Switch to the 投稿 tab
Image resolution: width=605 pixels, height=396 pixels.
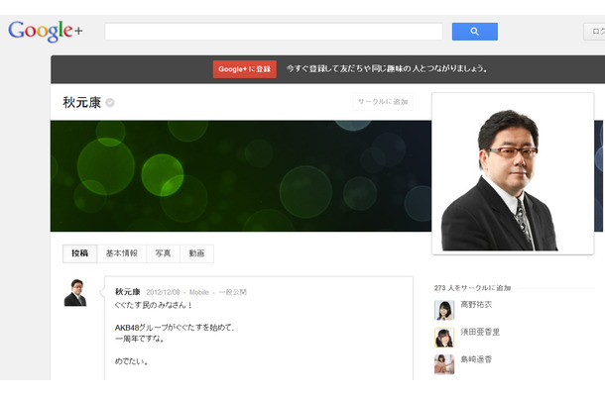click(x=79, y=253)
